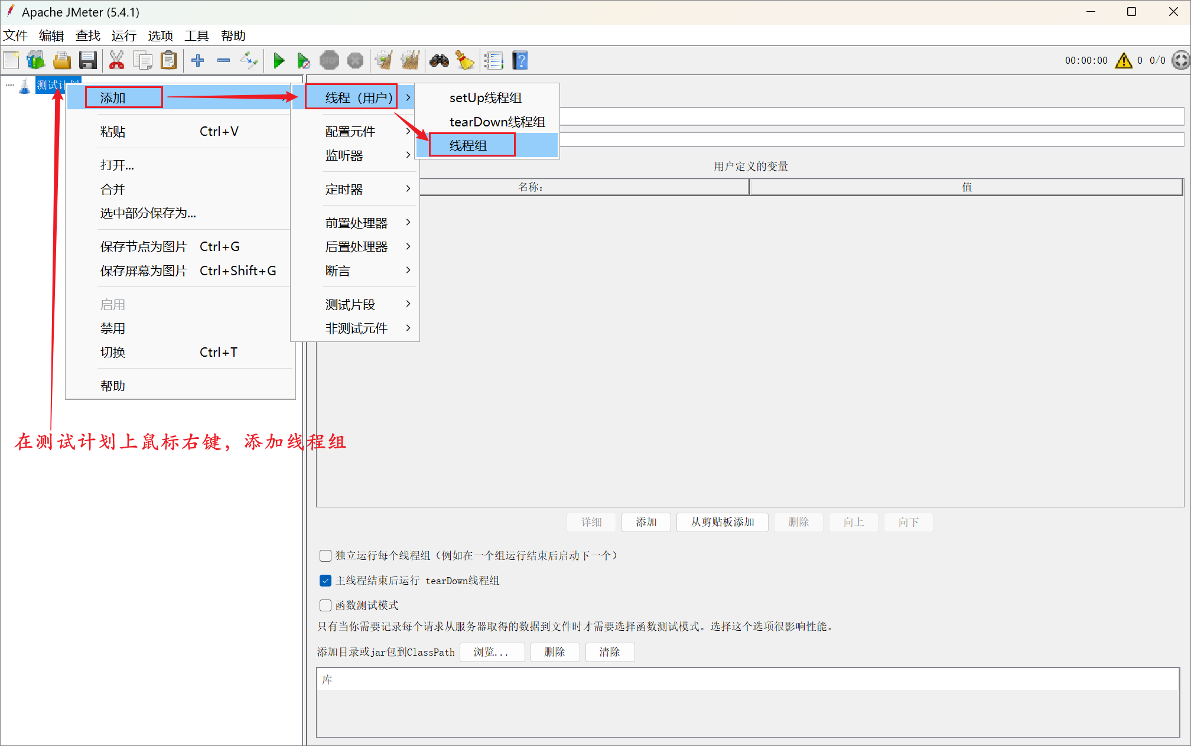Click the Expand All plus icon
This screenshot has height=746, width=1191.
198,60
